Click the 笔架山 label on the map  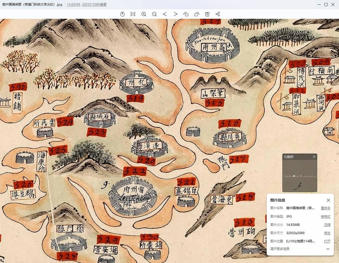[x=213, y=93]
